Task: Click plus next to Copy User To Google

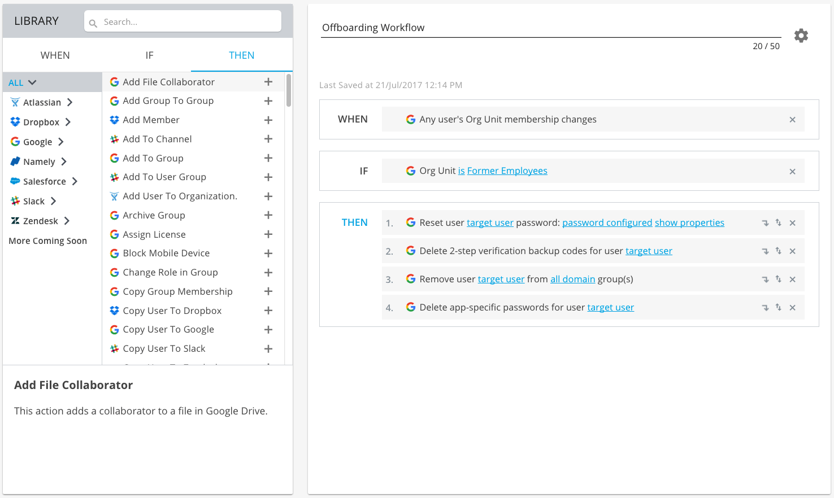Action: point(268,330)
